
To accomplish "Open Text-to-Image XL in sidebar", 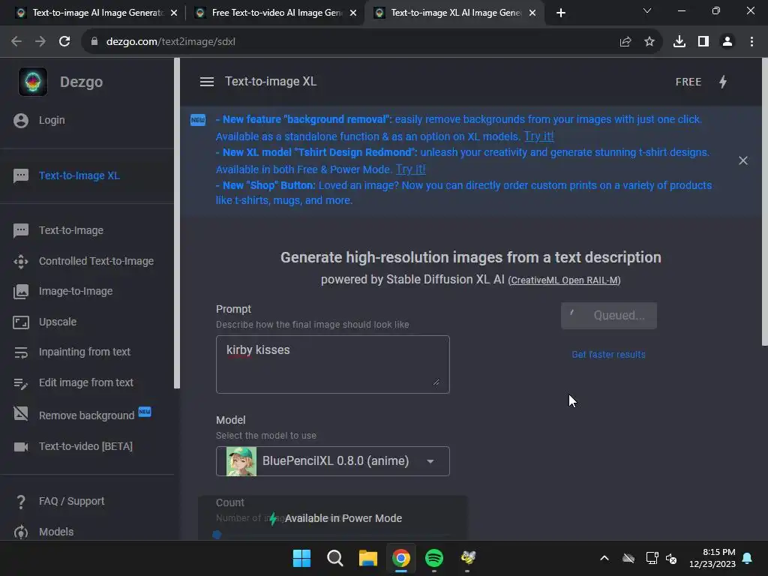I will [79, 175].
